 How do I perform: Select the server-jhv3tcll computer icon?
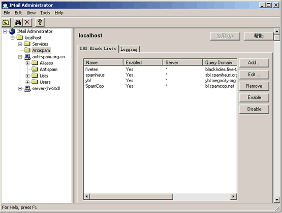point(27,88)
